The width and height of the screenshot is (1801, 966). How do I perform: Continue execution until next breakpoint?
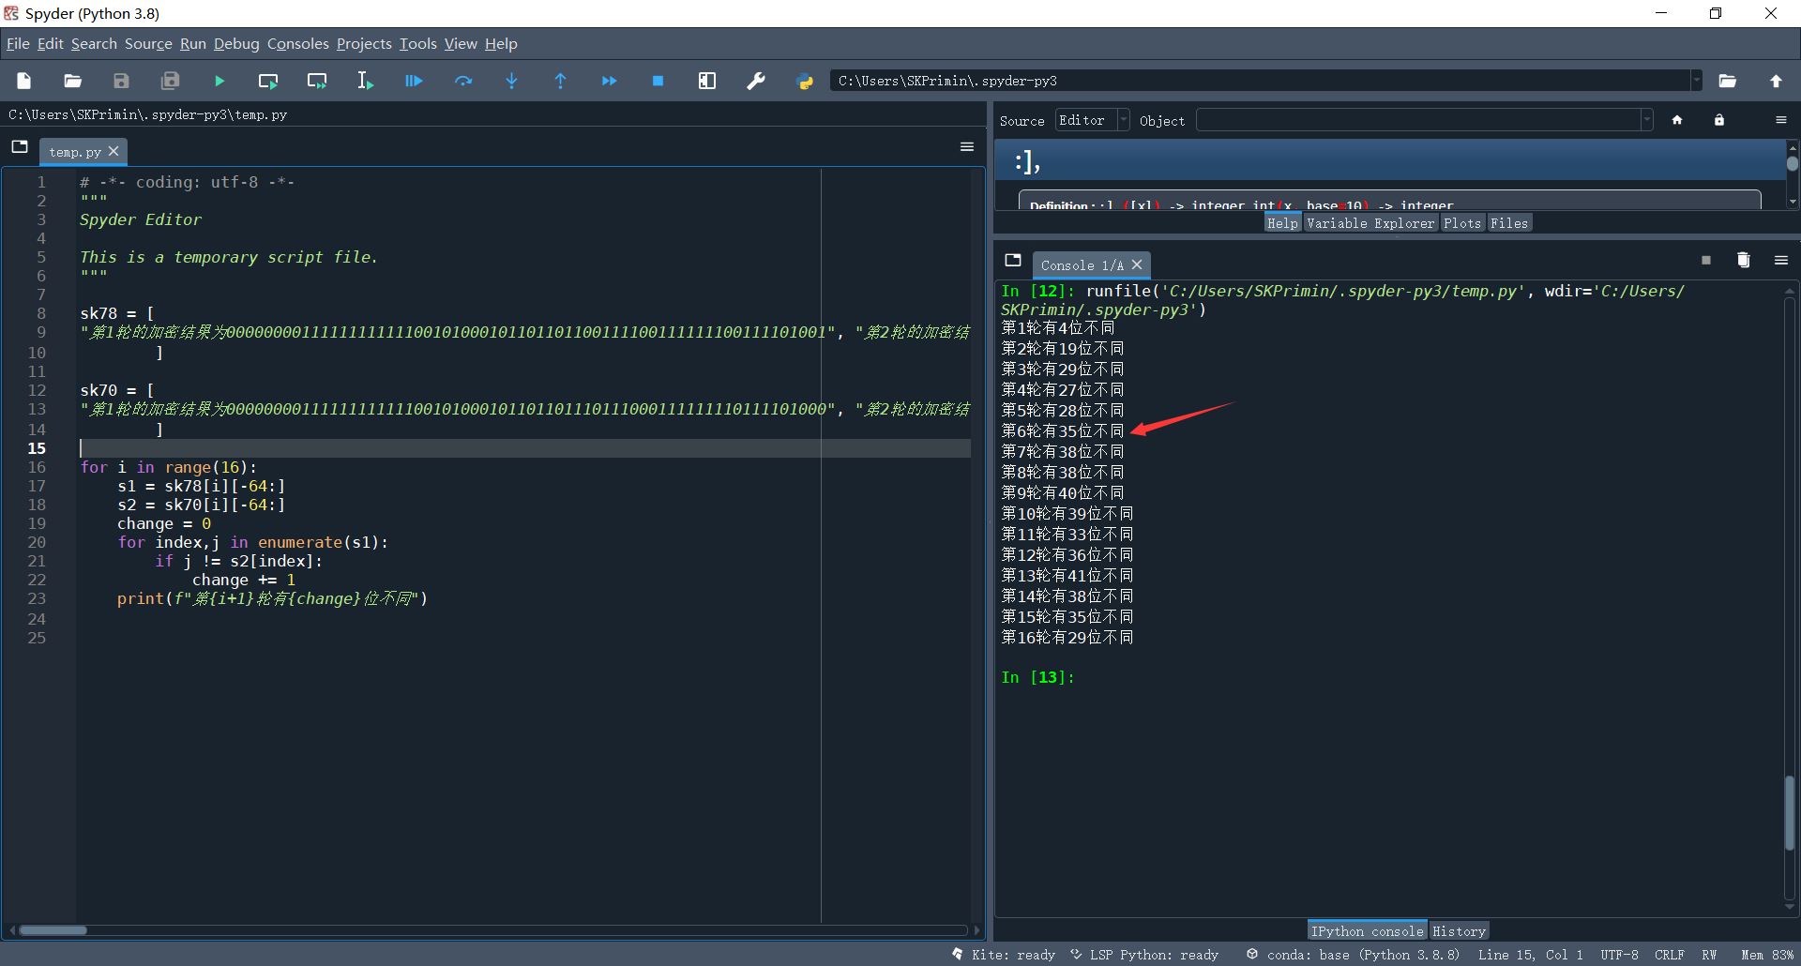610,81
